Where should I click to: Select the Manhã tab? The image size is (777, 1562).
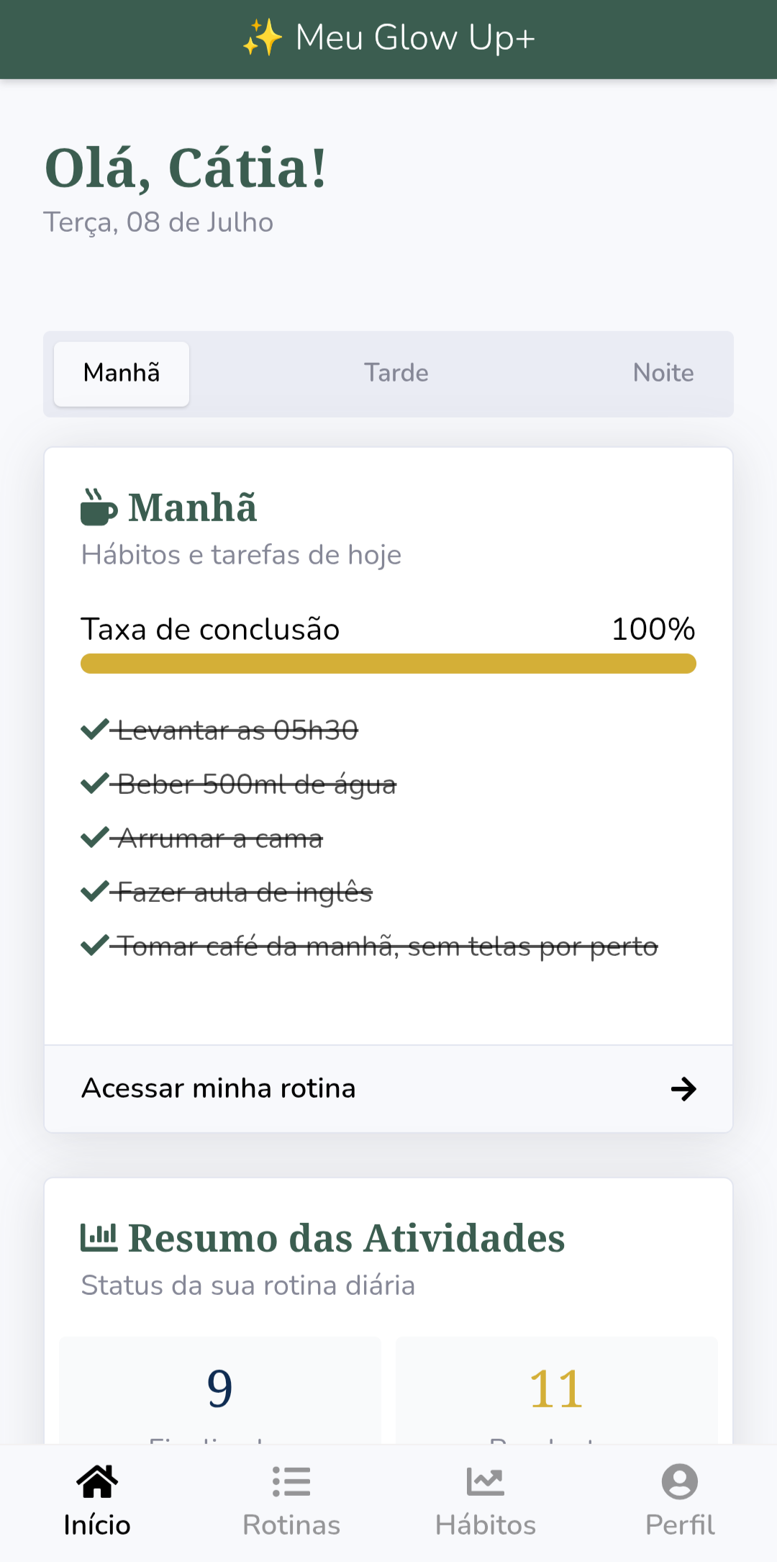122,373
